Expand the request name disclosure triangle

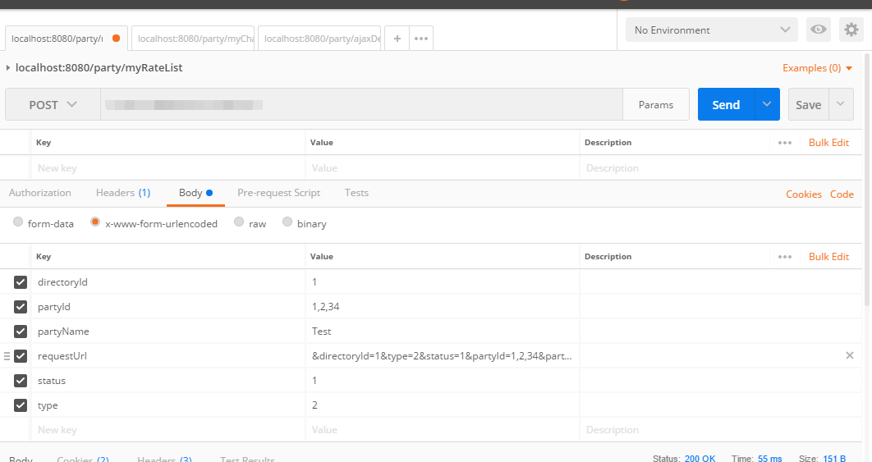(x=7, y=68)
